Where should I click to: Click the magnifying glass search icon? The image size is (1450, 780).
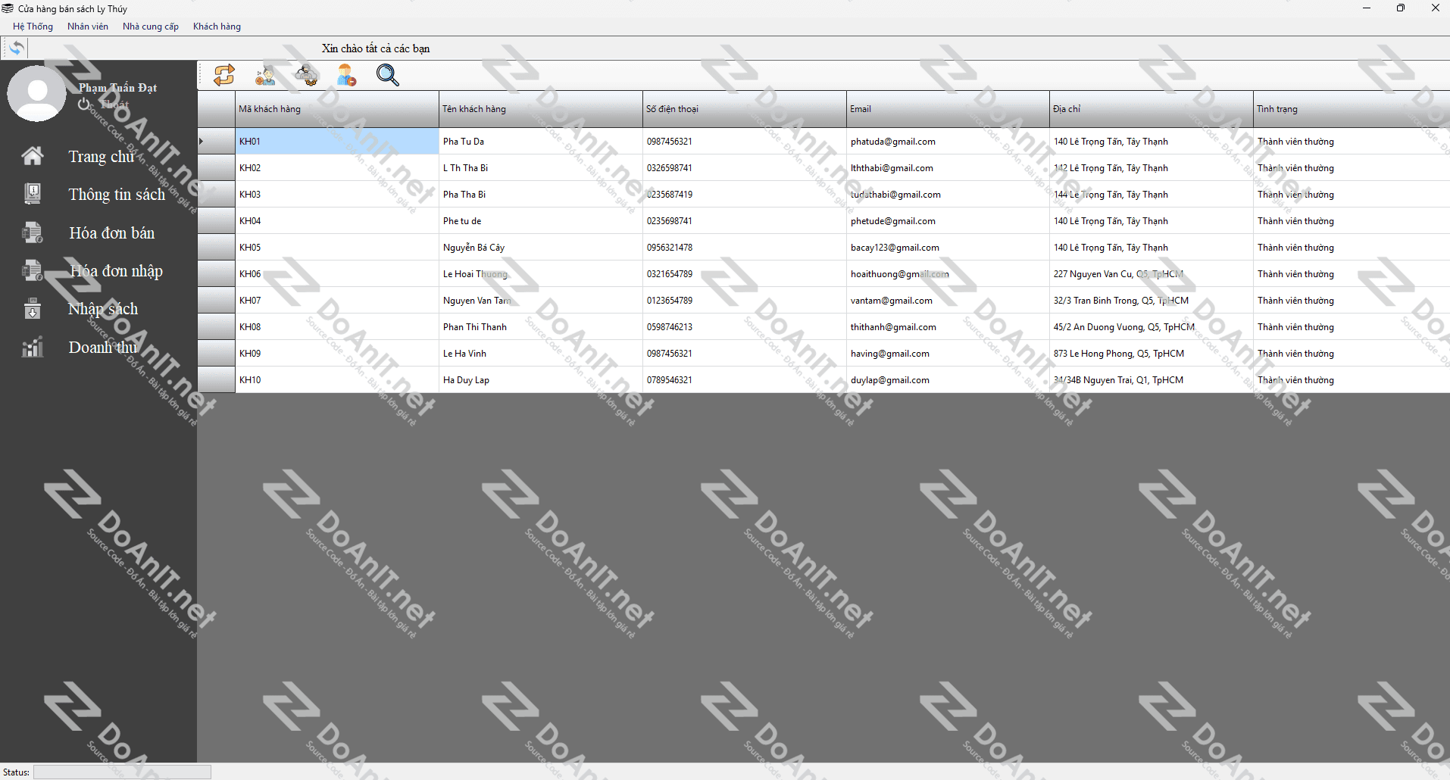coord(388,75)
